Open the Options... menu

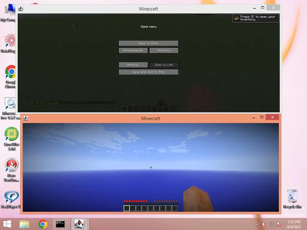pos(133,65)
